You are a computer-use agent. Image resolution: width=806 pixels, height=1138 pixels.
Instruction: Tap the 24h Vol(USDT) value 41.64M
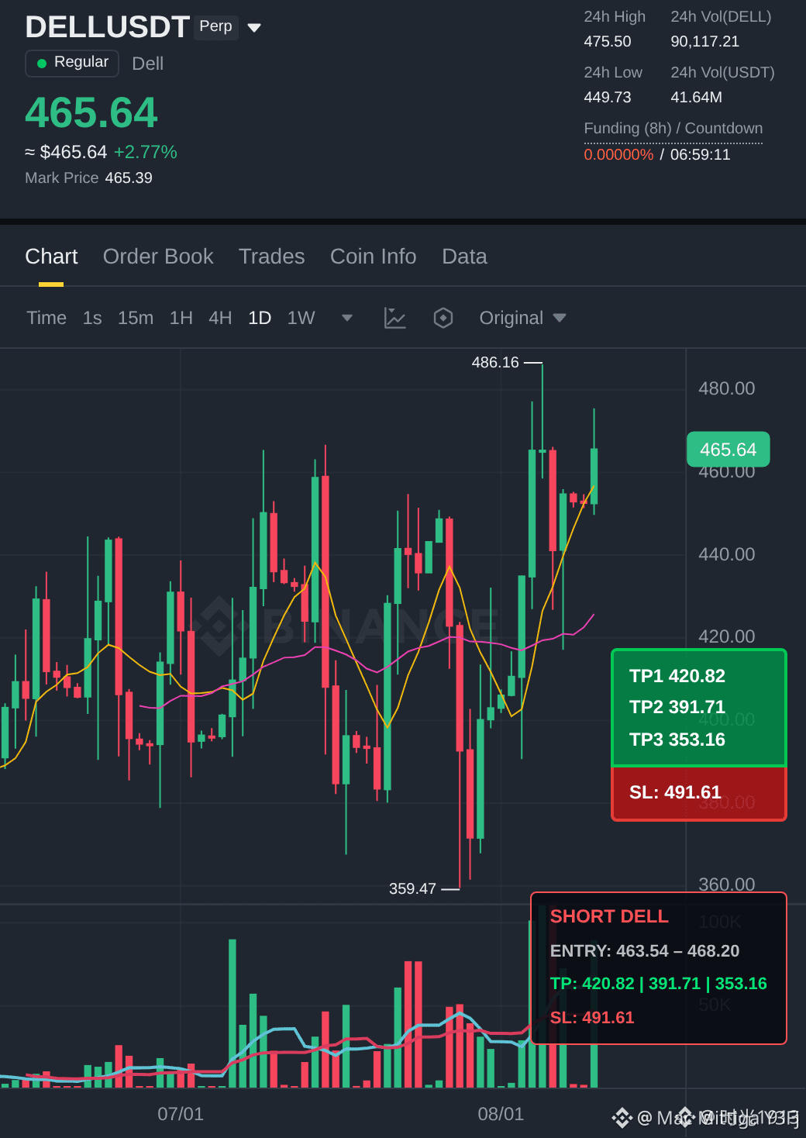[697, 97]
